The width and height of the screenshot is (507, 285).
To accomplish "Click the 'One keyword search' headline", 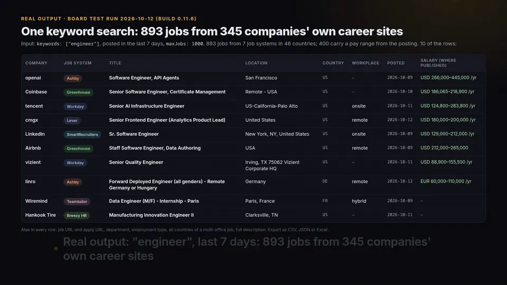I will 212,31.
